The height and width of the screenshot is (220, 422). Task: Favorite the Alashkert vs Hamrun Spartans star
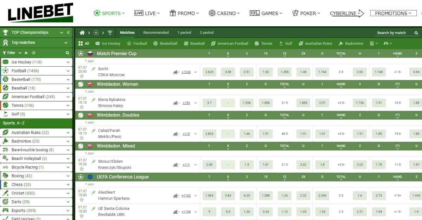(82, 200)
